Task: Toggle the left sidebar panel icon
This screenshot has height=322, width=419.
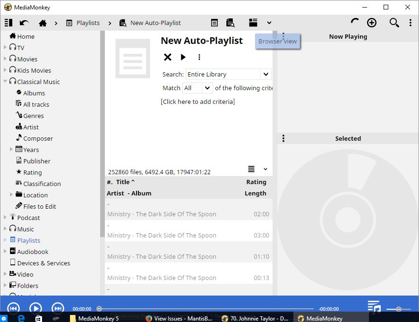Action: click(x=8, y=23)
